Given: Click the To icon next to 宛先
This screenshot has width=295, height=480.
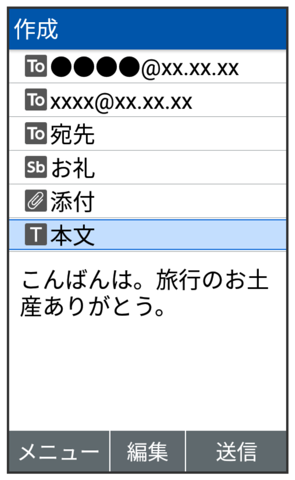Looking at the screenshot, I should tap(36, 133).
